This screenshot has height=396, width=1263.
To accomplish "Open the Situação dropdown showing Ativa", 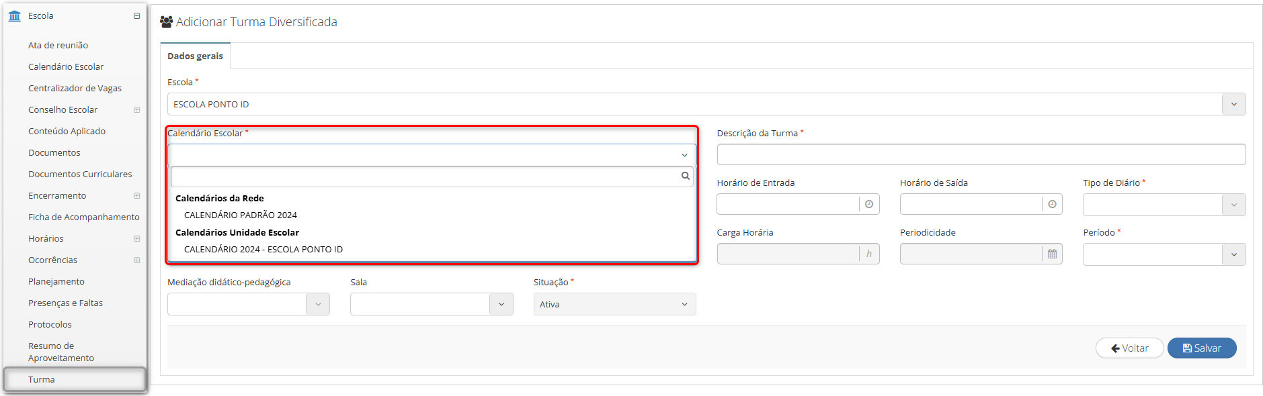I will [x=614, y=304].
